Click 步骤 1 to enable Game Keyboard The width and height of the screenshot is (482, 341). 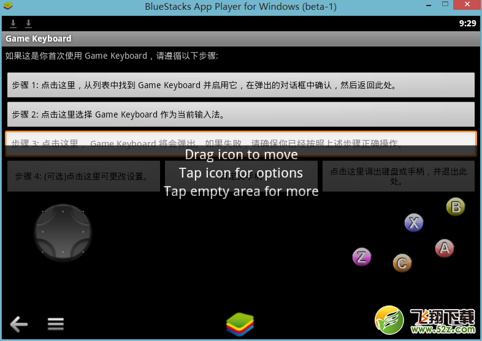241,85
